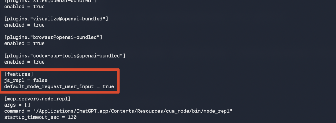Click the command path for node_repl
336x123 pixels.
click(x=133, y=111)
